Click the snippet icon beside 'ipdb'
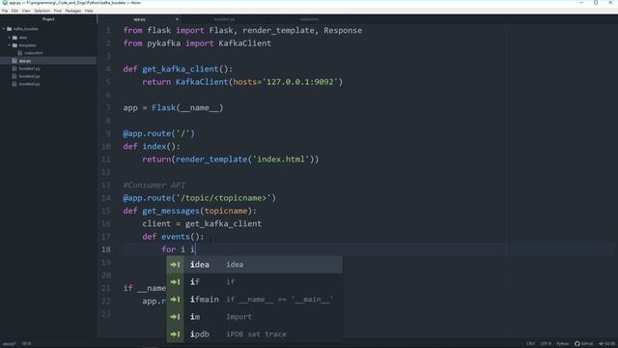This screenshot has width=618, height=348. (175, 333)
